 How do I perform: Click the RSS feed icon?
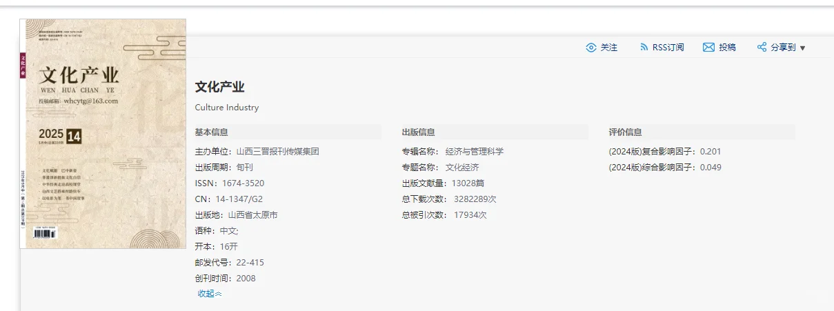(644, 48)
